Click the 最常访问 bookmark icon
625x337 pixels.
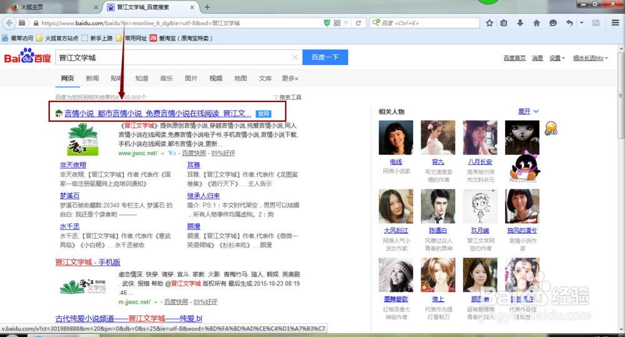5,38
